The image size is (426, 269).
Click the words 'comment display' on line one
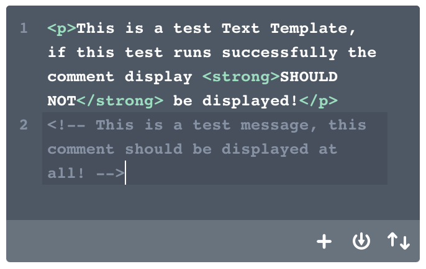(120, 77)
